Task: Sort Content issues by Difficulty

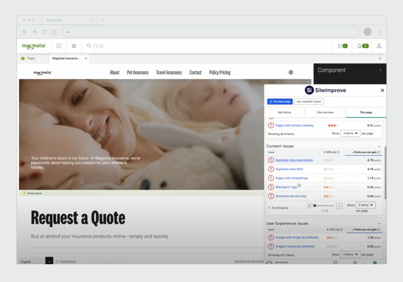Action: 331,152
